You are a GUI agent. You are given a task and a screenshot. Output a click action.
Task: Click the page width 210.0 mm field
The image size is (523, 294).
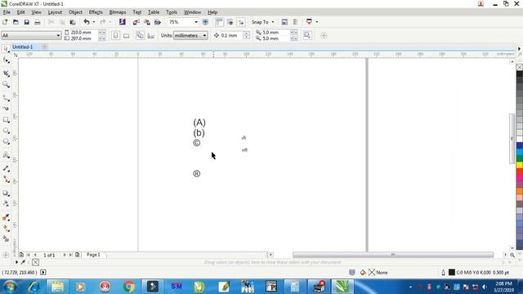tap(83, 33)
